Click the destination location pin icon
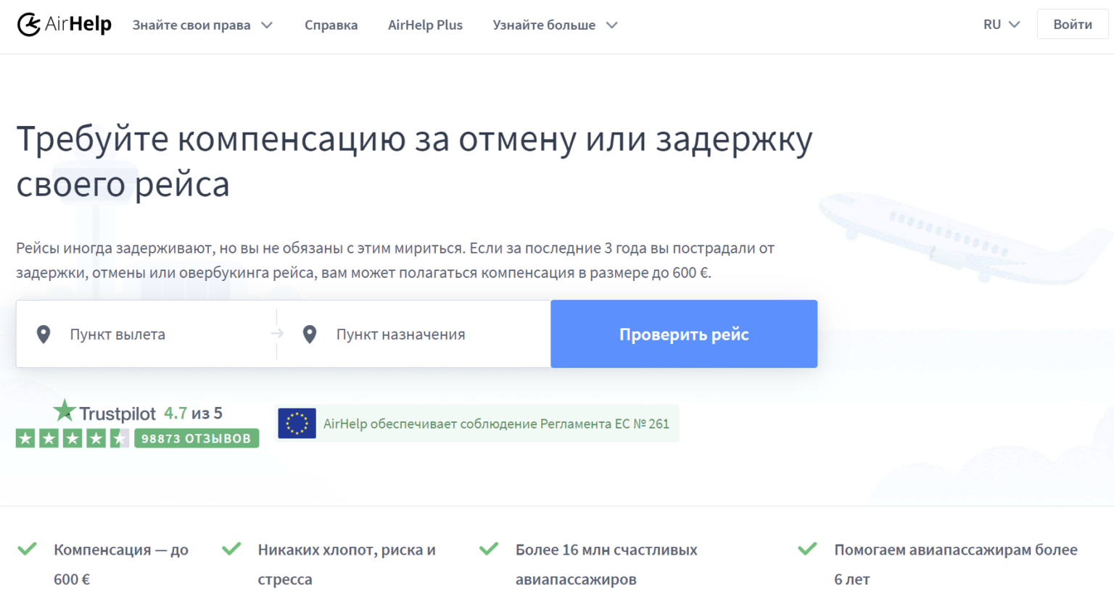 click(310, 334)
